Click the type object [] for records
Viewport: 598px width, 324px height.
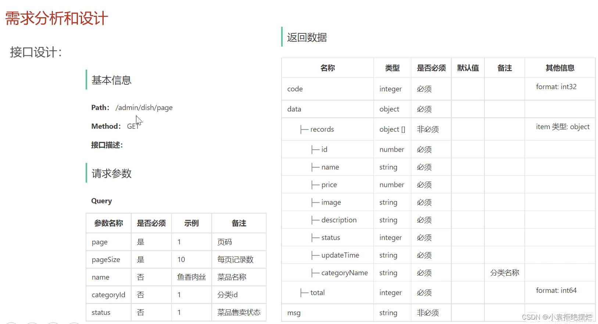[392, 129]
